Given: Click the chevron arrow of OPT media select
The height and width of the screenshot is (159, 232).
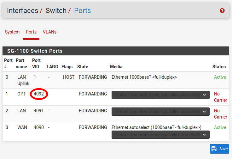Looking at the screenshot, I should tap(204, 95).
